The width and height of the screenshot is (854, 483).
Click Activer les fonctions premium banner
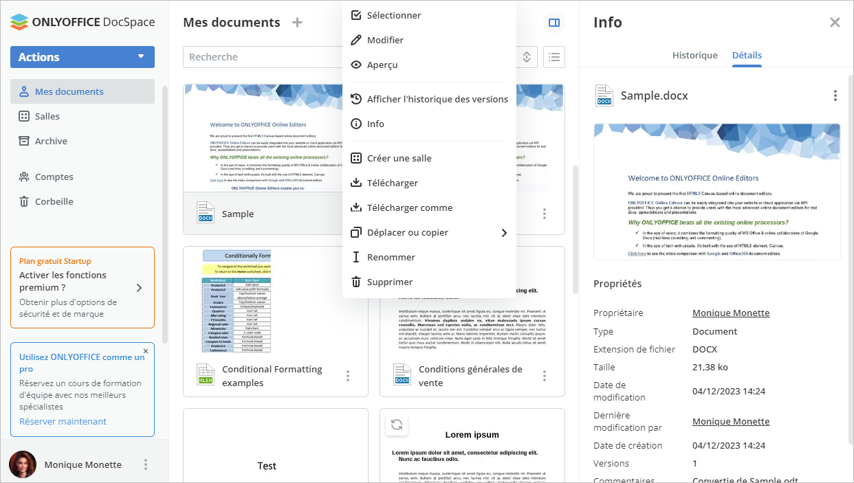pos(83,288)
